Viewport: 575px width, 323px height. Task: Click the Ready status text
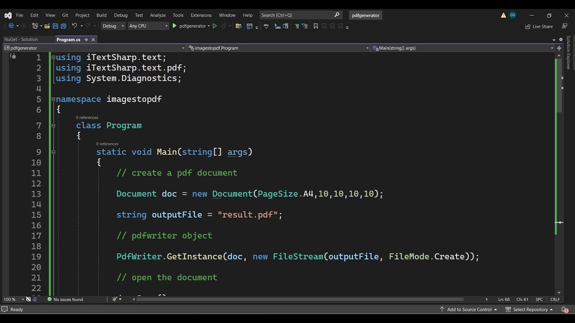17,310
